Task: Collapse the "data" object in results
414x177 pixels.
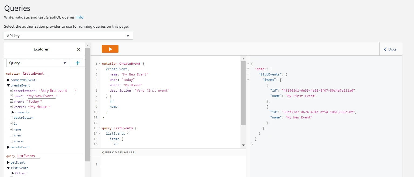Action: (x=248, y=69)
